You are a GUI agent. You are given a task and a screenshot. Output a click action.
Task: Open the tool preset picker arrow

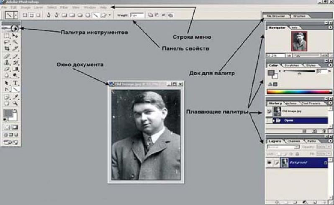click(x=15, y=15)
